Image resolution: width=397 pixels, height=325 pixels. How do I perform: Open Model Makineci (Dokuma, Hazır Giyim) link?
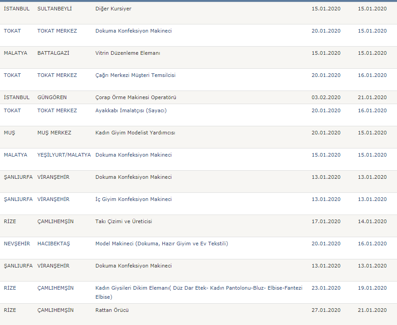(x=161, y=244)
